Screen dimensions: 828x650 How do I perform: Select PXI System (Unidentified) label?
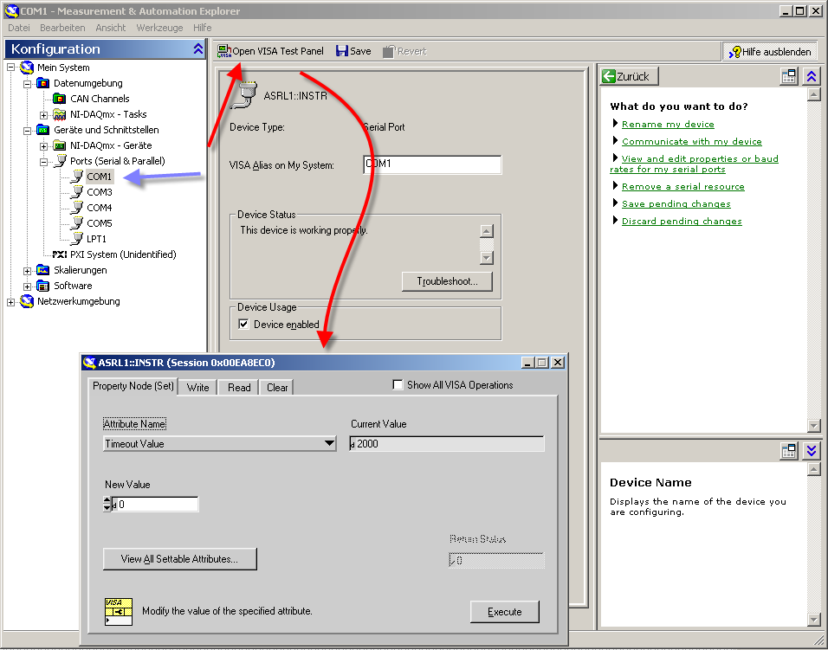123,254
